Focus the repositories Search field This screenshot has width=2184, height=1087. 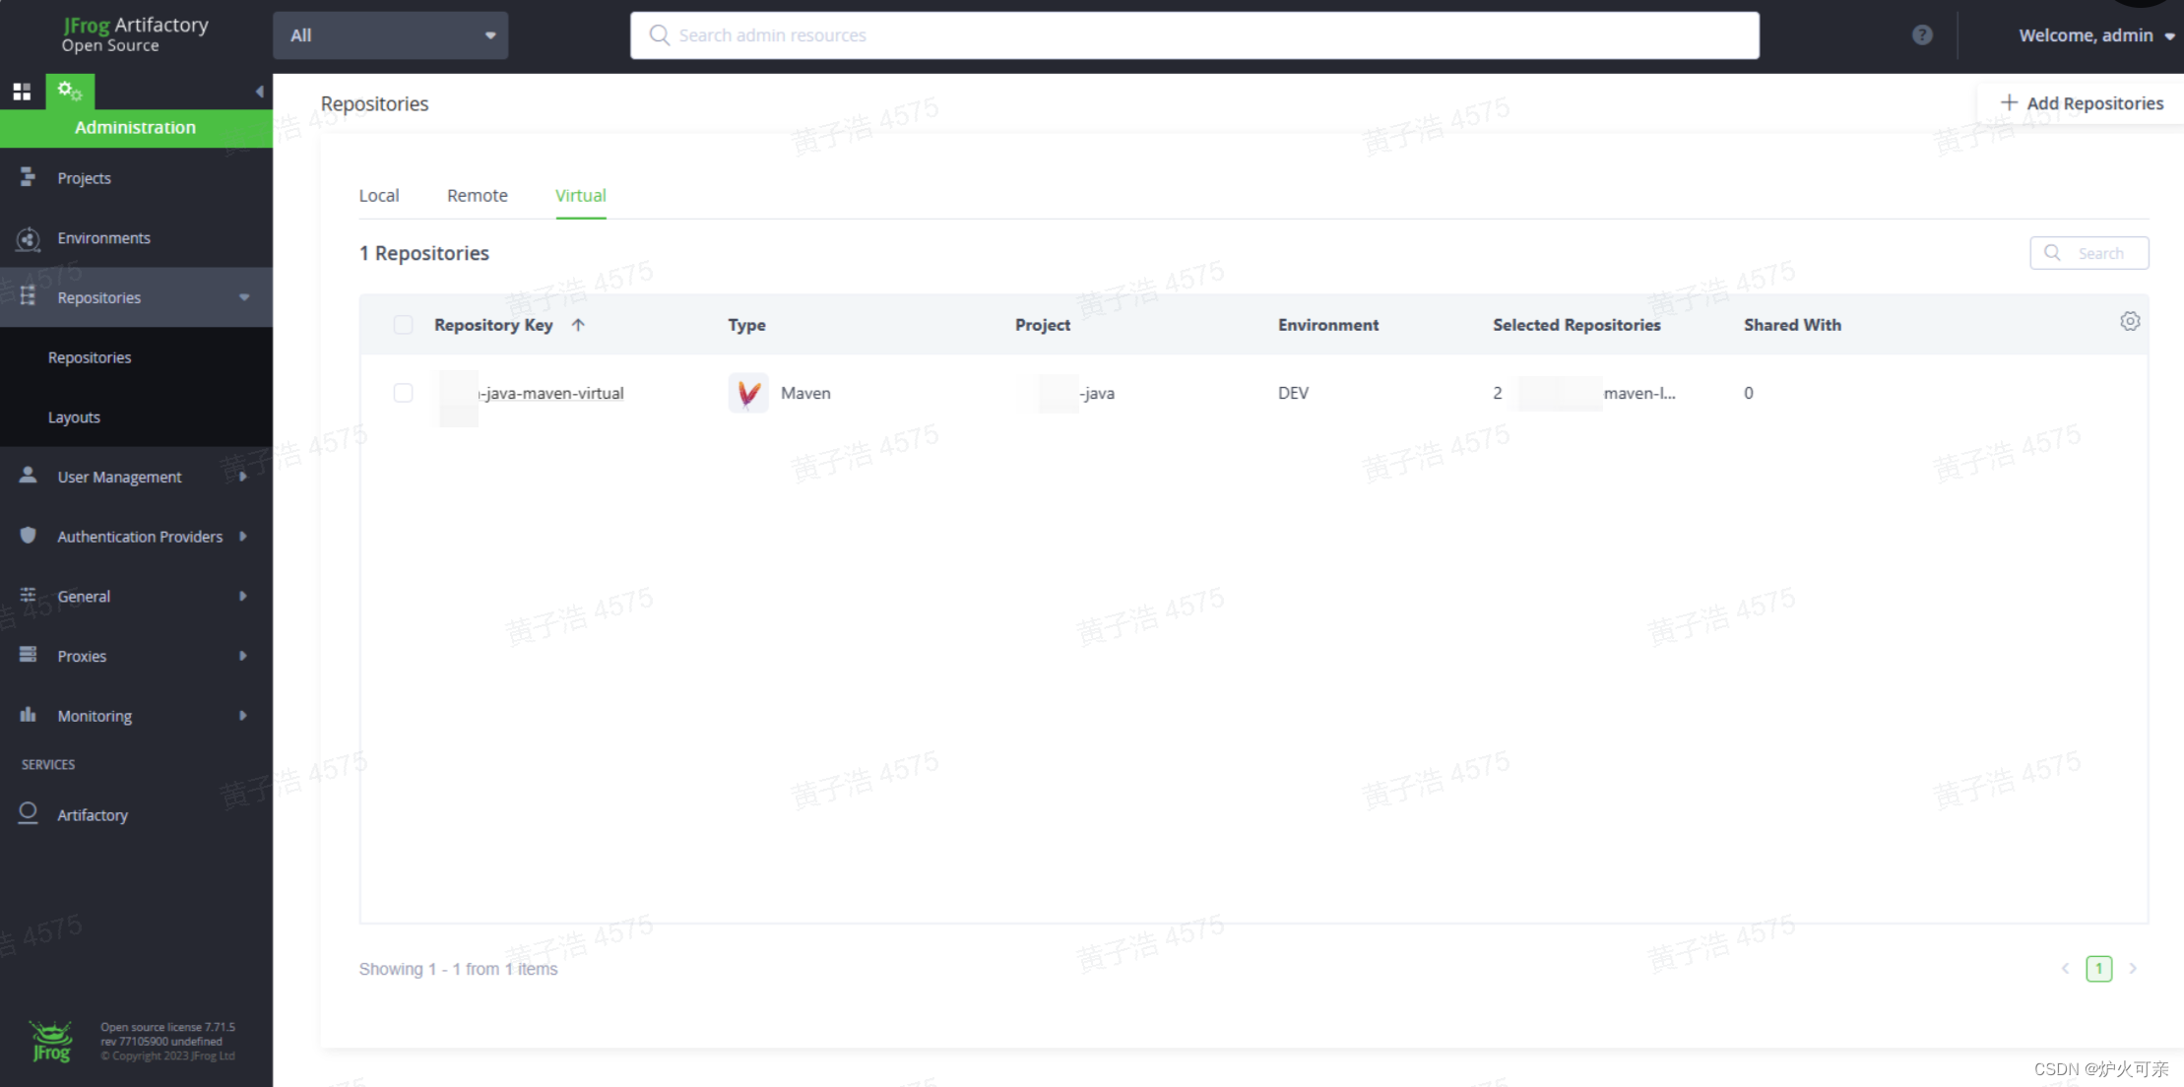point(2089,253)
